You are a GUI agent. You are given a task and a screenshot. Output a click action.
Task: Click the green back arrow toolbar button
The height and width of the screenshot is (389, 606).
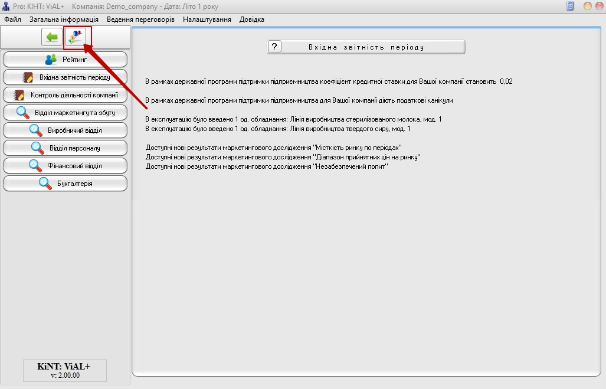[52, 37]
